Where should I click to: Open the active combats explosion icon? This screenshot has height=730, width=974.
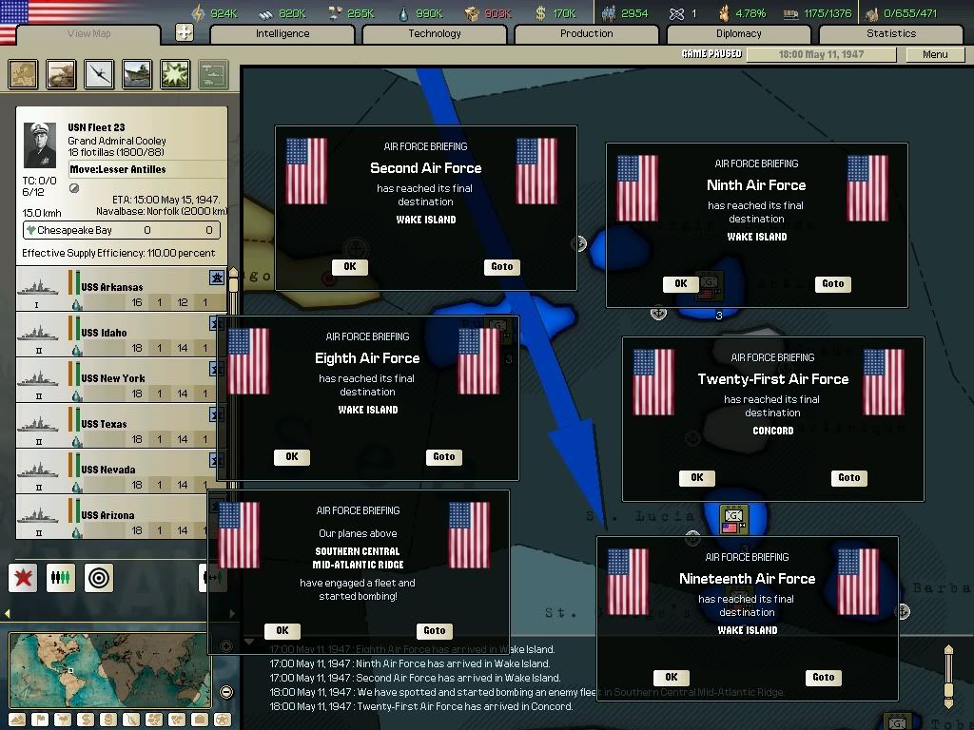coord(175,74)
